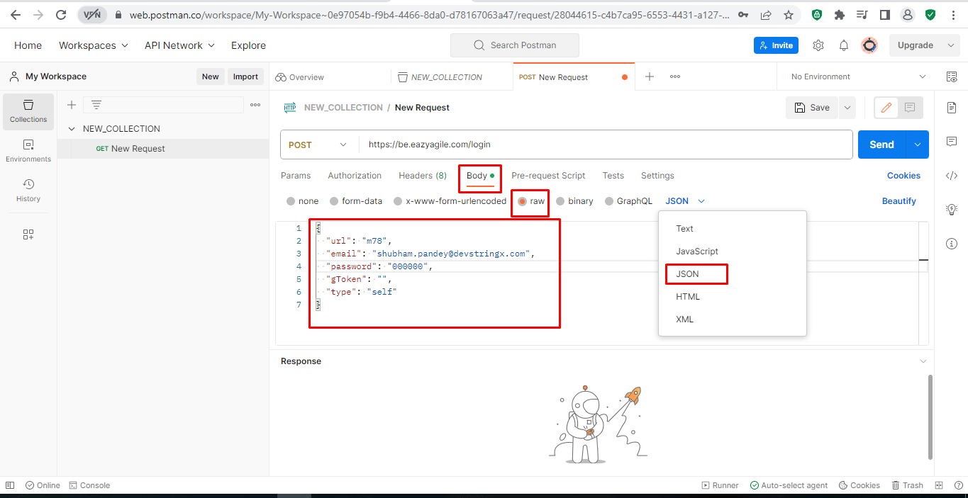Open the Send button options arrow
968x498 pixels.
(x=918, y=145)
